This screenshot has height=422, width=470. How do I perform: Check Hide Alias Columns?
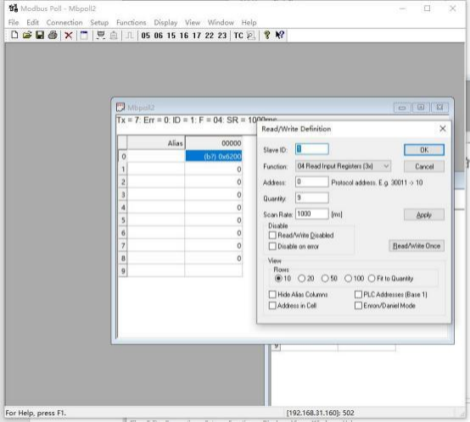(x=272, y=295)
